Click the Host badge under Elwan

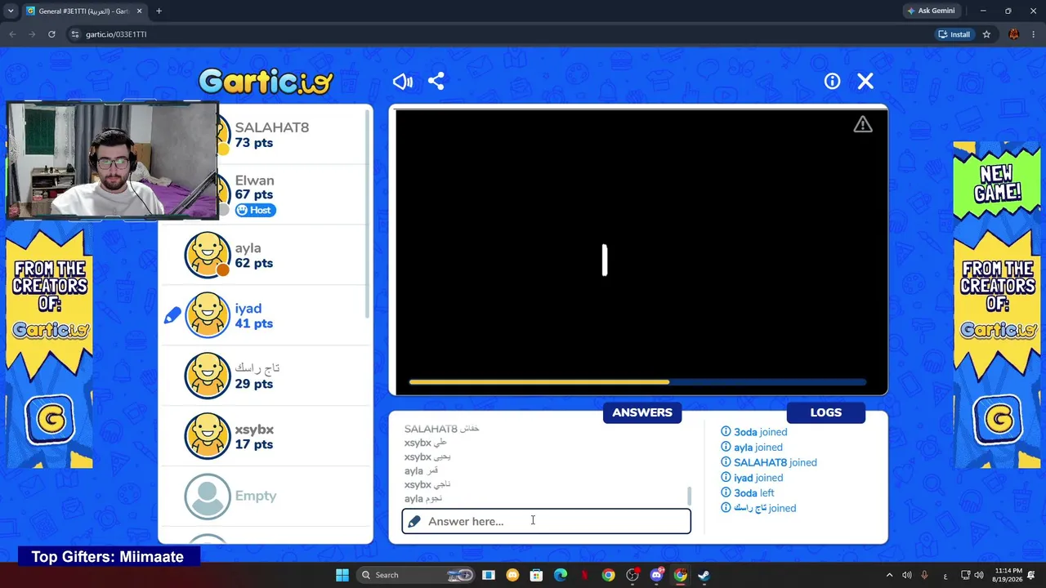tap(255, 210)
